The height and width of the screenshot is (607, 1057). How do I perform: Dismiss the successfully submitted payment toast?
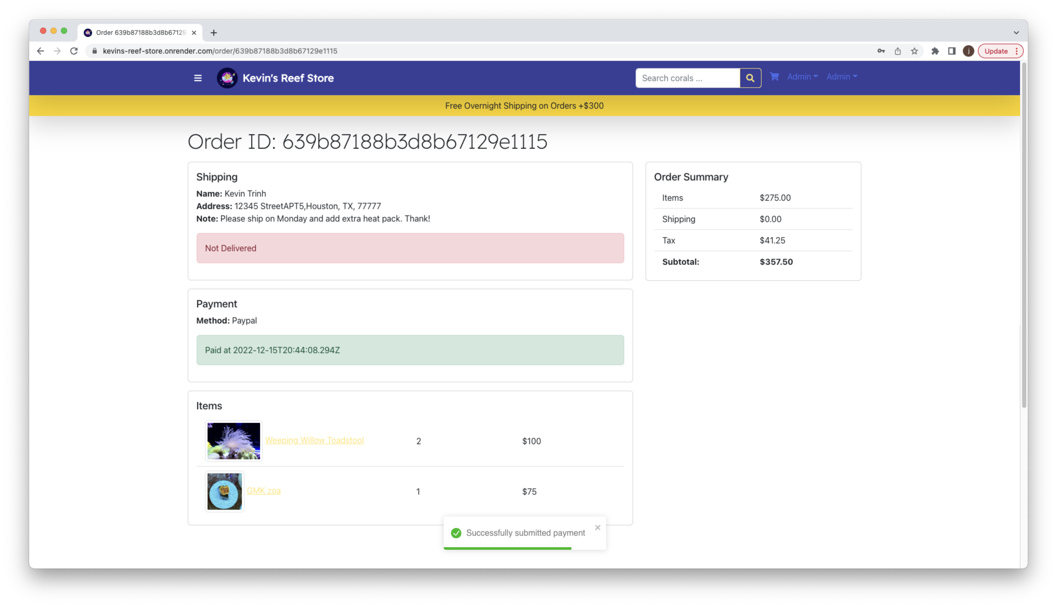click(597, 527)
